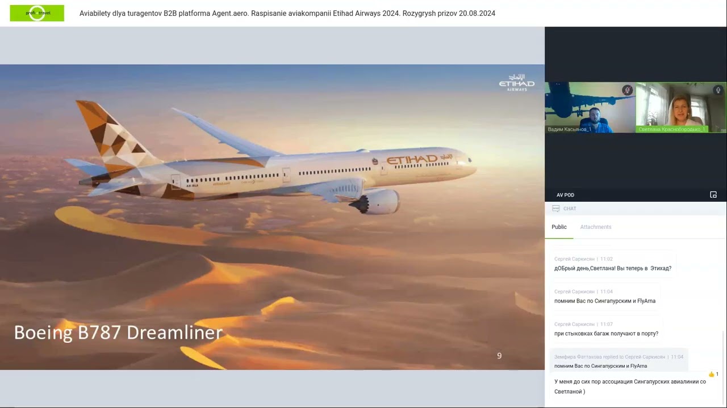Image resolution: width=727 pixels, height=408 pixels.
Task: Click Сергей Саркисян's 11:04 message about Сингапурским и FlyArna
Action: pos(605,301)
